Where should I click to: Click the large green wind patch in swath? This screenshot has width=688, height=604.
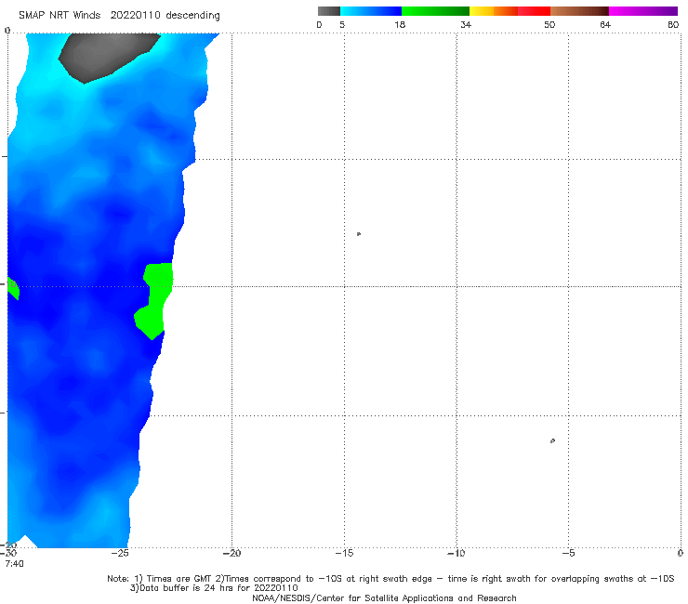[x=154, y=299]
